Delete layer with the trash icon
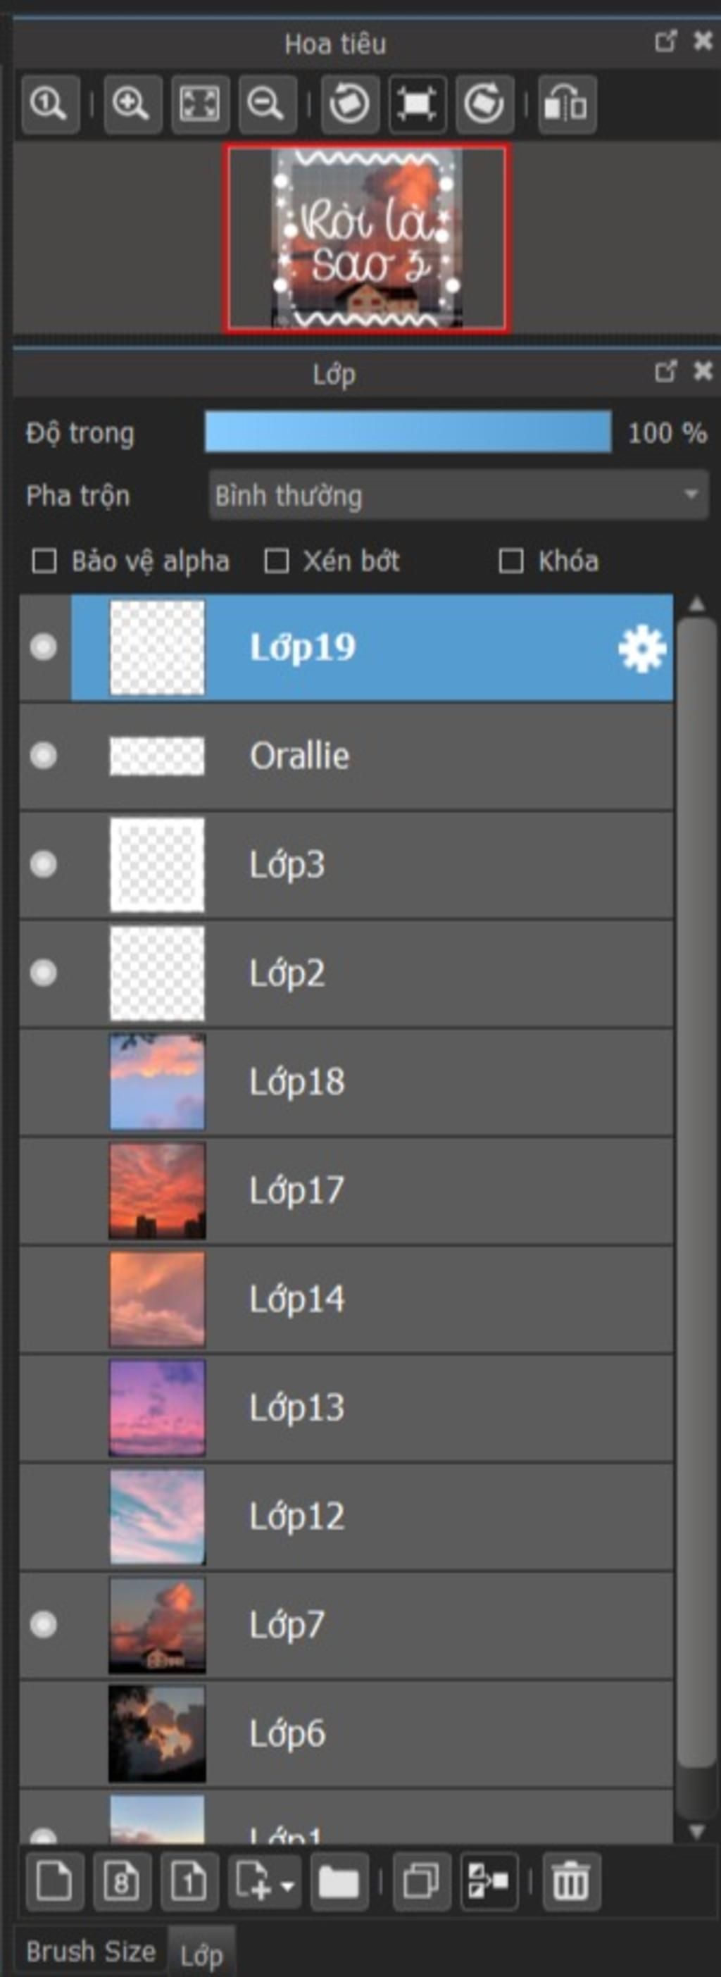Image resolution: width=721 pixels, height=1977 pixels. [570, 1881]
